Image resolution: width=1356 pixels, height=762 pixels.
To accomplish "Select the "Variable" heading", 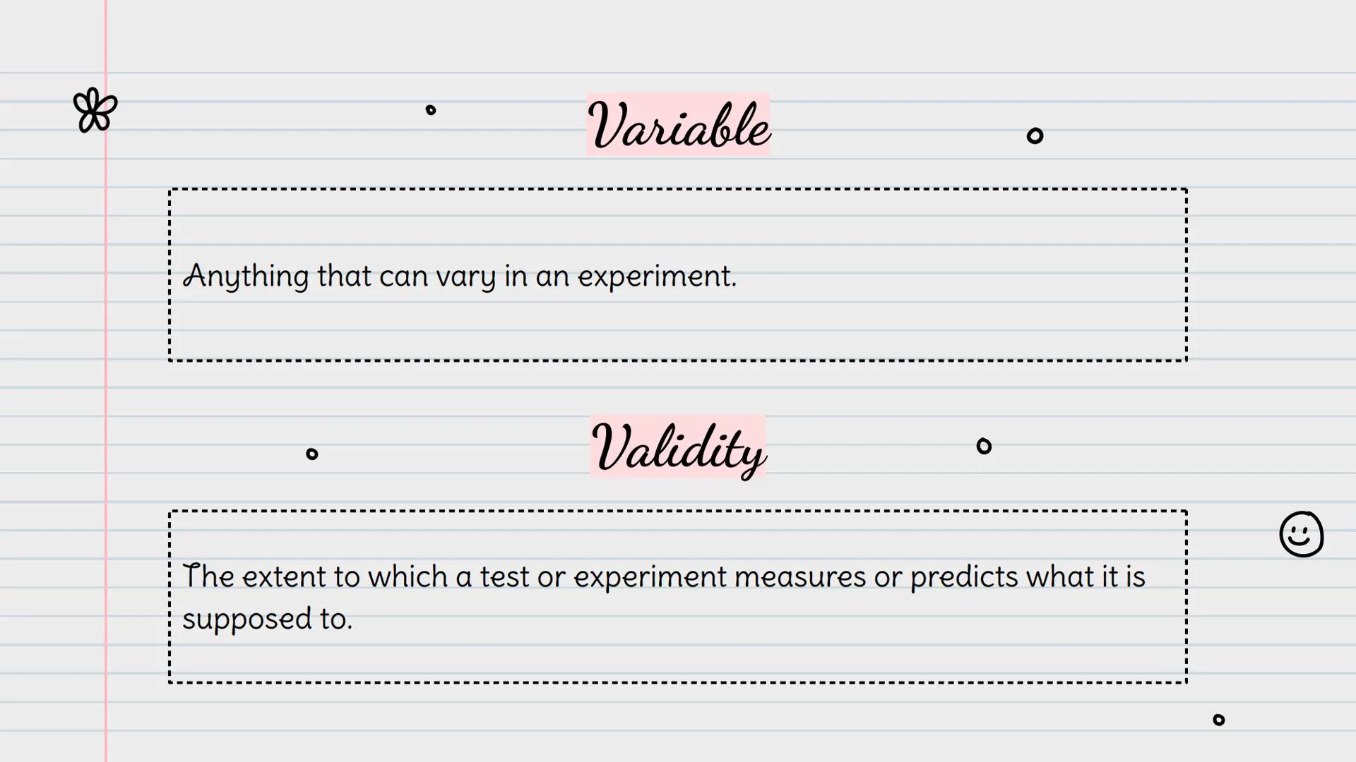I will pos(678,126).
